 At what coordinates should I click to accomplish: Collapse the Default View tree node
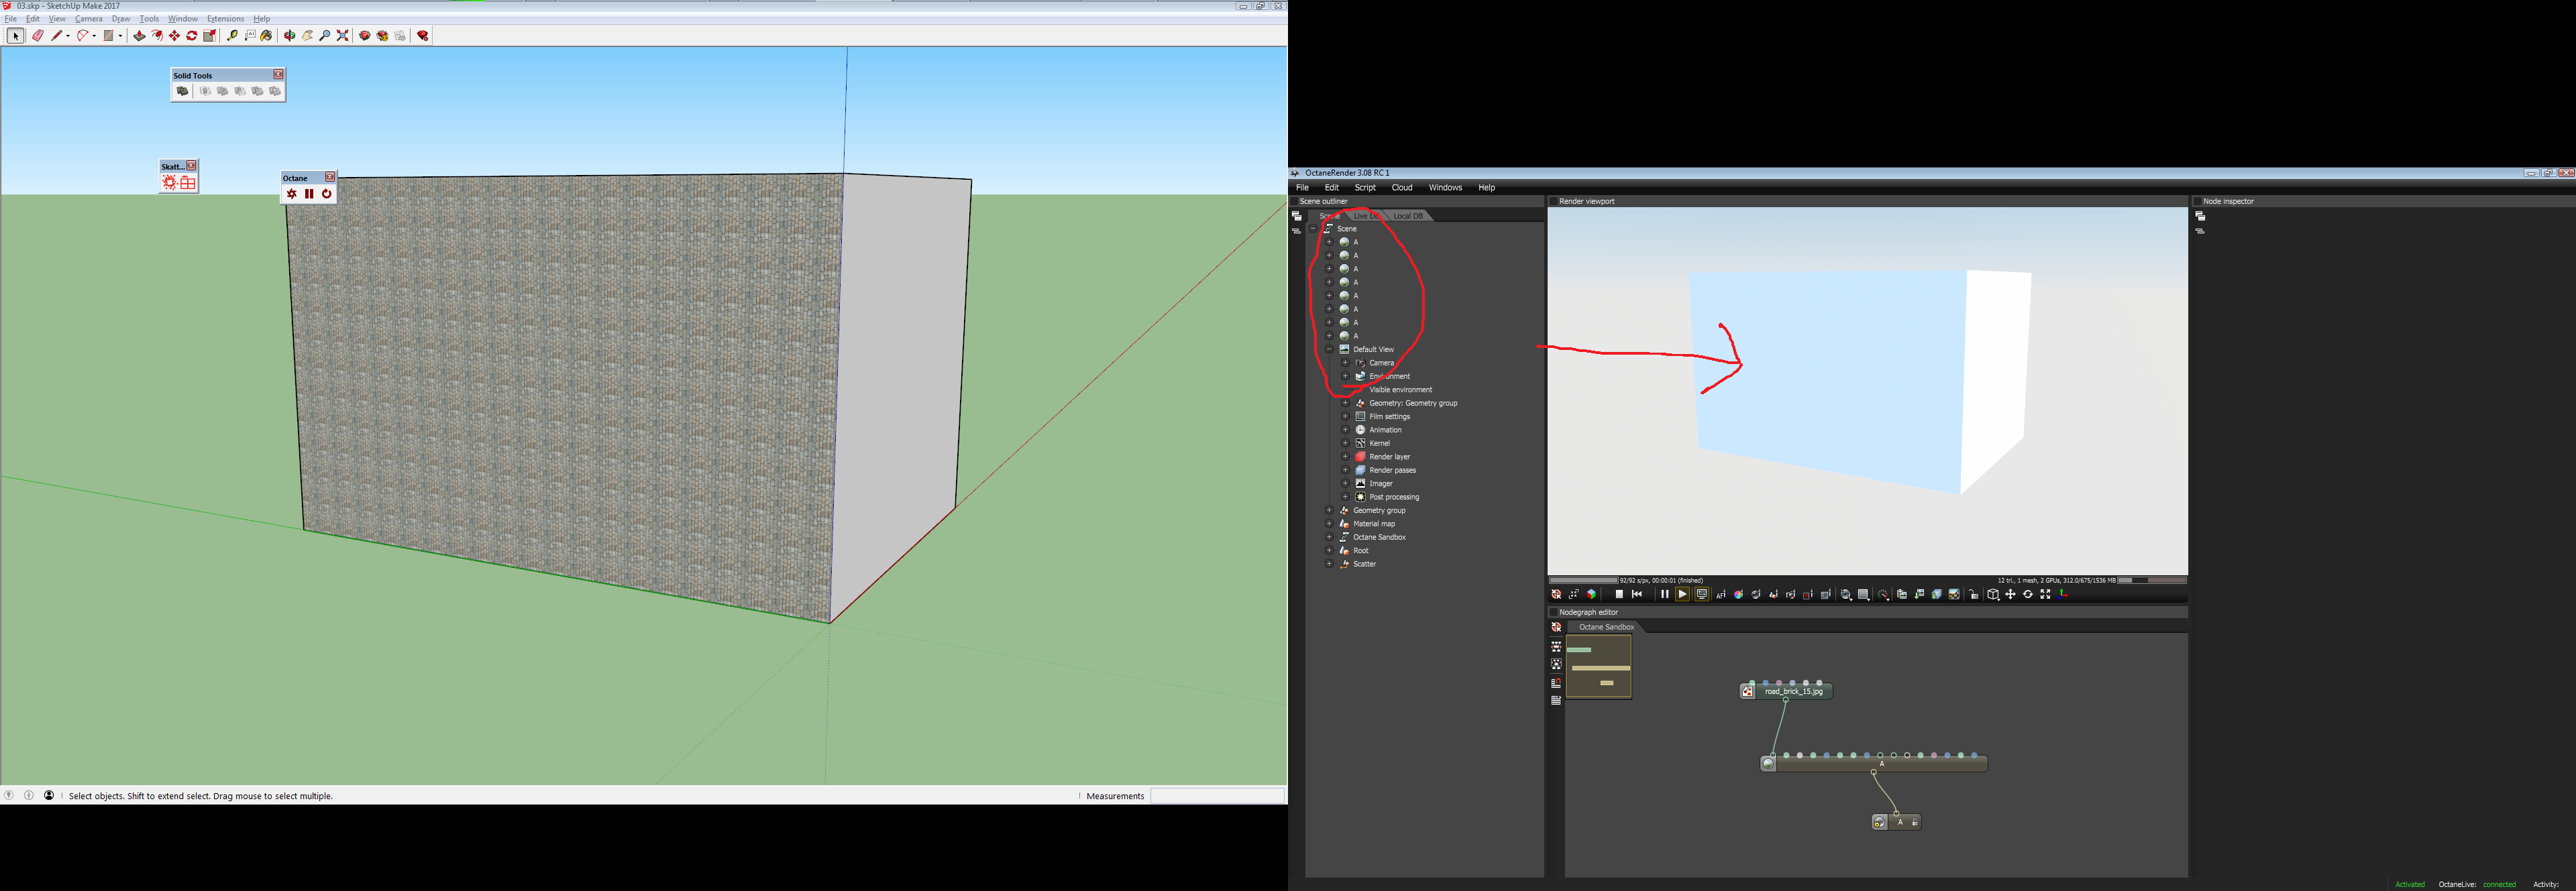click(1329, 349)
